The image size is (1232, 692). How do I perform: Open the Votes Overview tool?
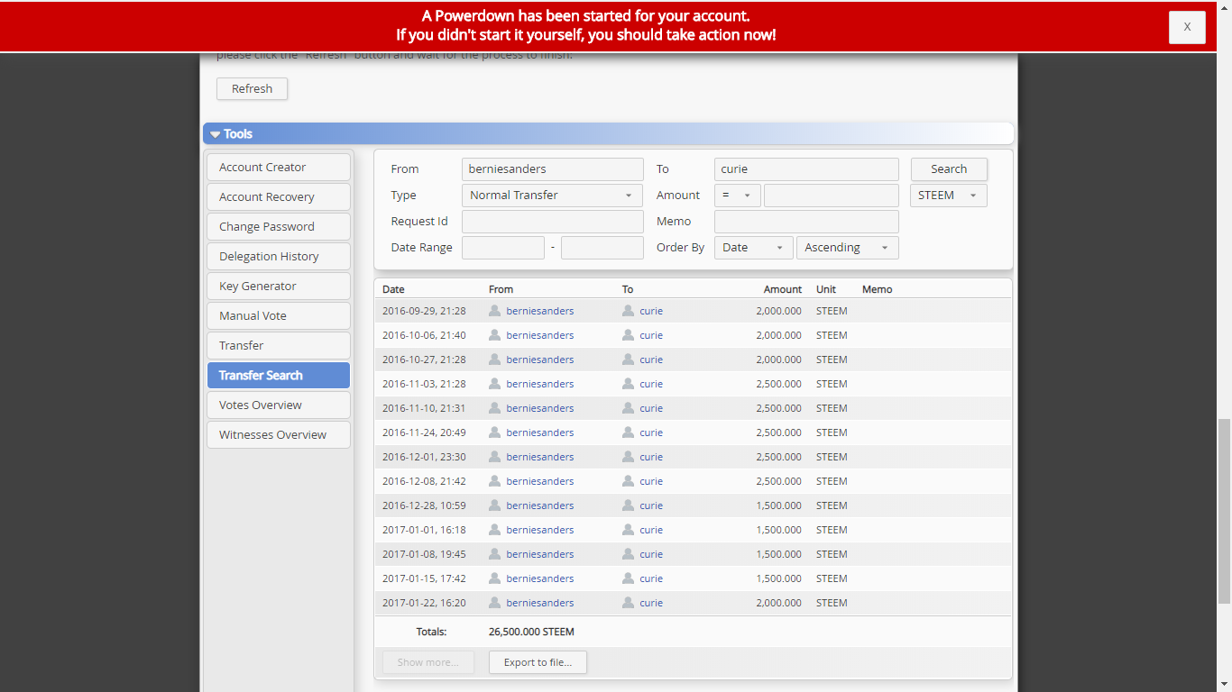point(279,405)
